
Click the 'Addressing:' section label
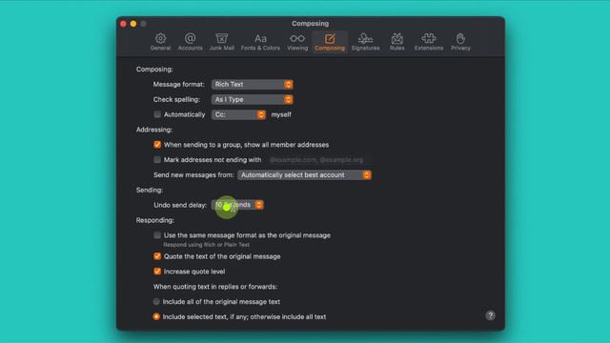pyautogui.click(x=154, y=130)
